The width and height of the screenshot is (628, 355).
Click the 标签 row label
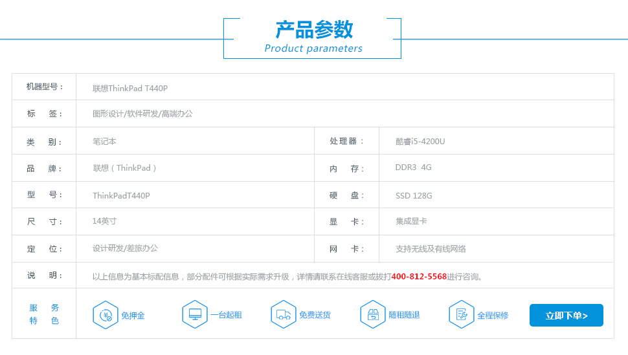[x=45, y=114]
